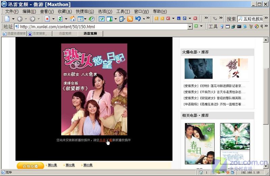Click the favorites list grid icon

tap(81, 19)
